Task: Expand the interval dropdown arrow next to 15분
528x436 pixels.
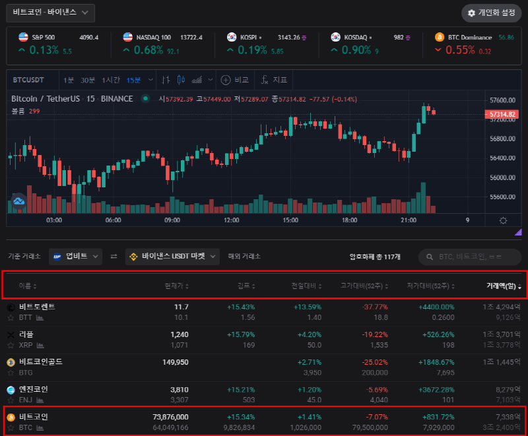Action: click(150, 80)
